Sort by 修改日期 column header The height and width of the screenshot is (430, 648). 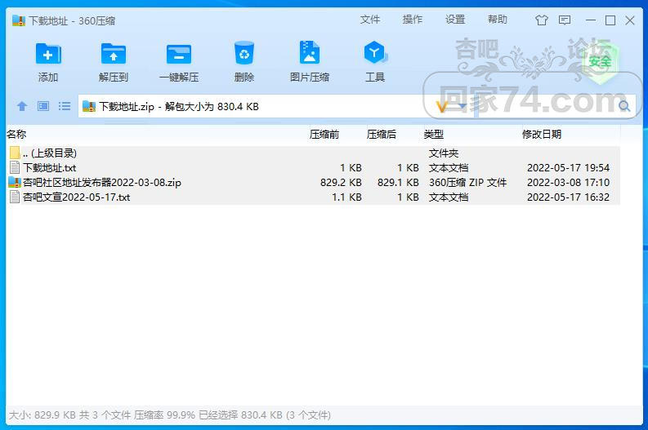[x=542, y=134]
